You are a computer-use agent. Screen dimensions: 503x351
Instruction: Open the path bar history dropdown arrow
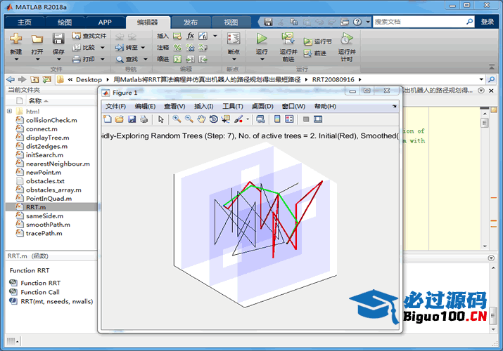[x=481, y=79]
